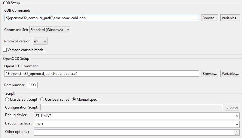Click the Configuration Script field

pyautogui.click(x=132, y=107)
